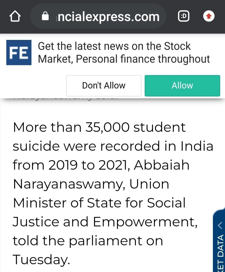
Task: Click 'Minister of State for Social' line
Action: pos(99,203)
